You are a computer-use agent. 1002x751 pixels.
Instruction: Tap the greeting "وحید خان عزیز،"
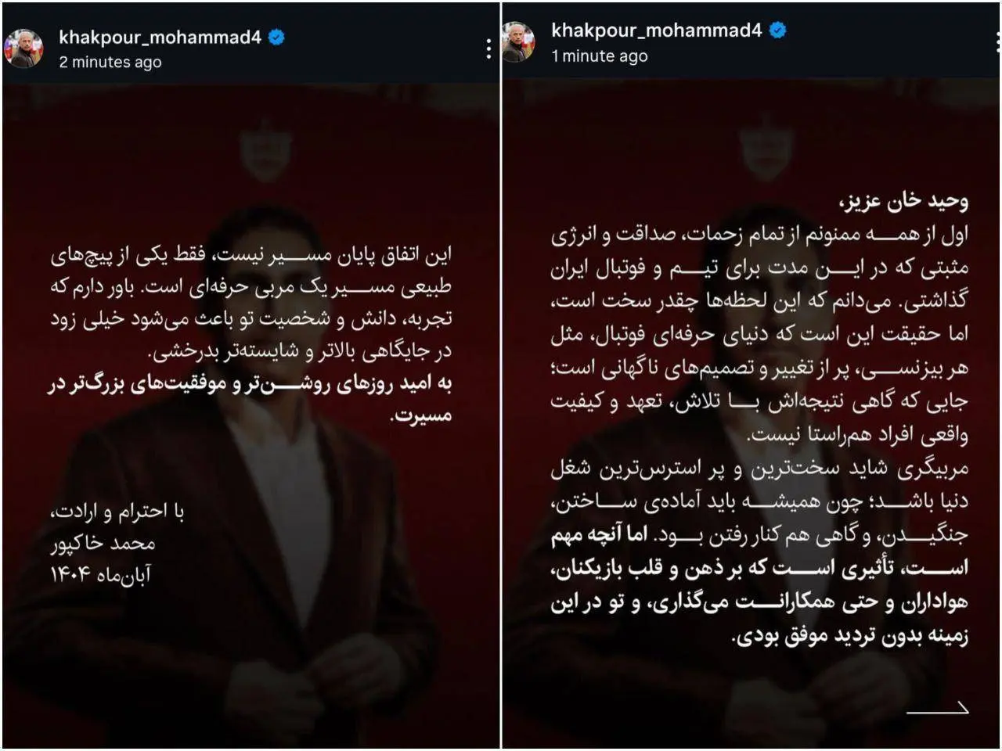[901, 203]
